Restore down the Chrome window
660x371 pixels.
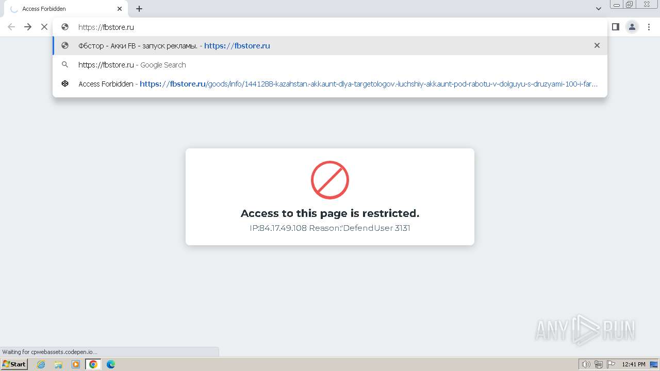tap(629, 4)
